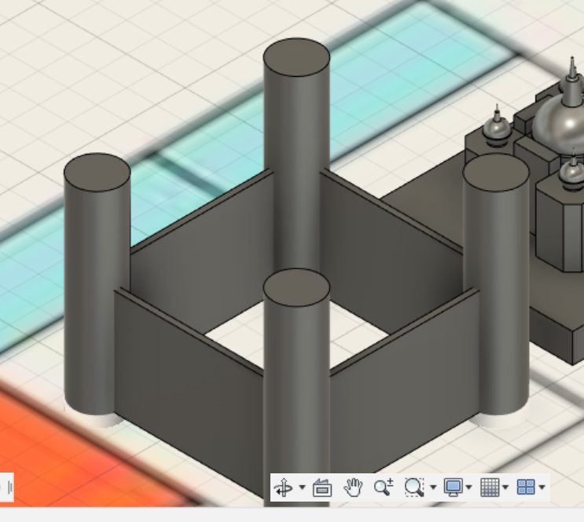Open Display Settings monitor icon
This screenshot has height=522, width=584.
454,487
